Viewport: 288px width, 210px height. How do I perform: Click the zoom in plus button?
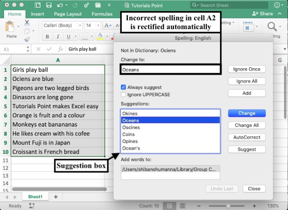(x=254, y=206)
